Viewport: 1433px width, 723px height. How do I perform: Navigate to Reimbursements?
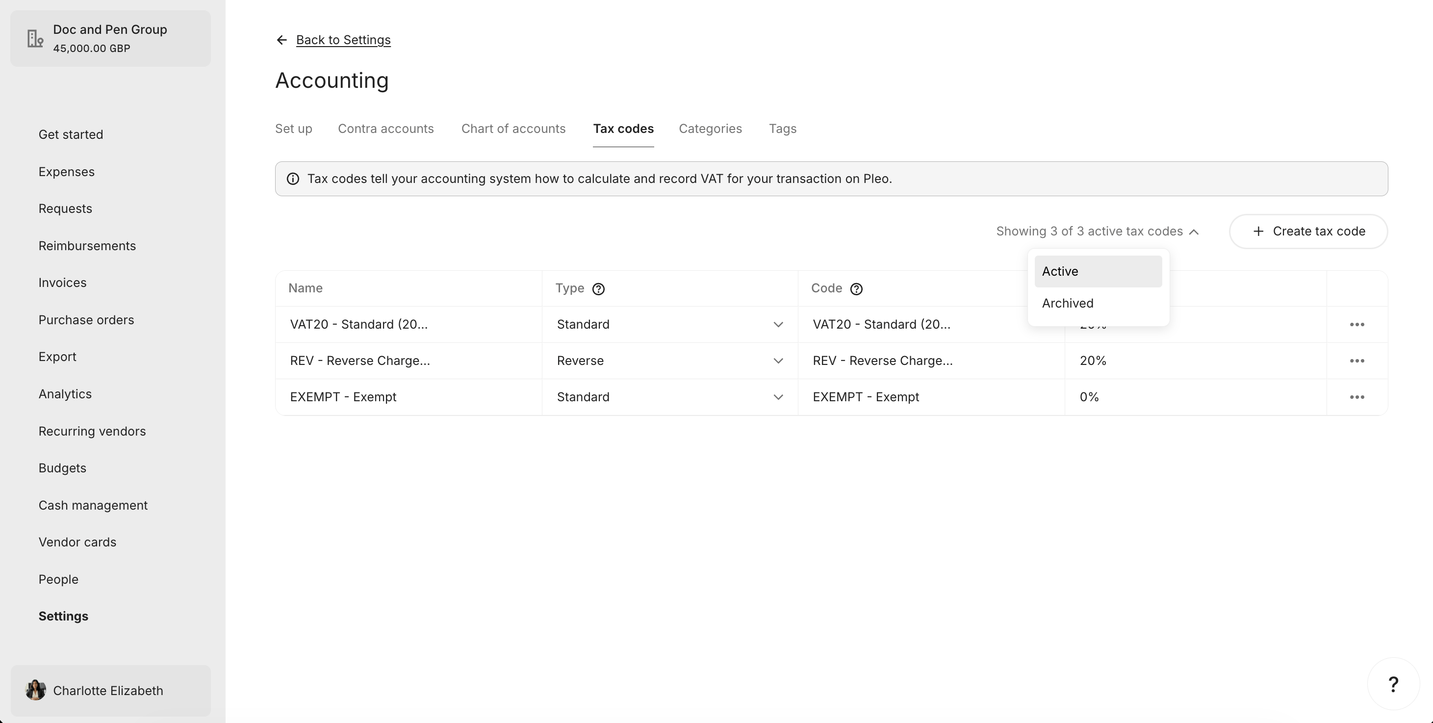[x=87, y=246]
